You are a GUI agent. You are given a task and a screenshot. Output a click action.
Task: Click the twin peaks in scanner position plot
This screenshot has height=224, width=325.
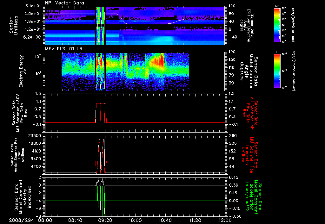(x=101, y=156)
